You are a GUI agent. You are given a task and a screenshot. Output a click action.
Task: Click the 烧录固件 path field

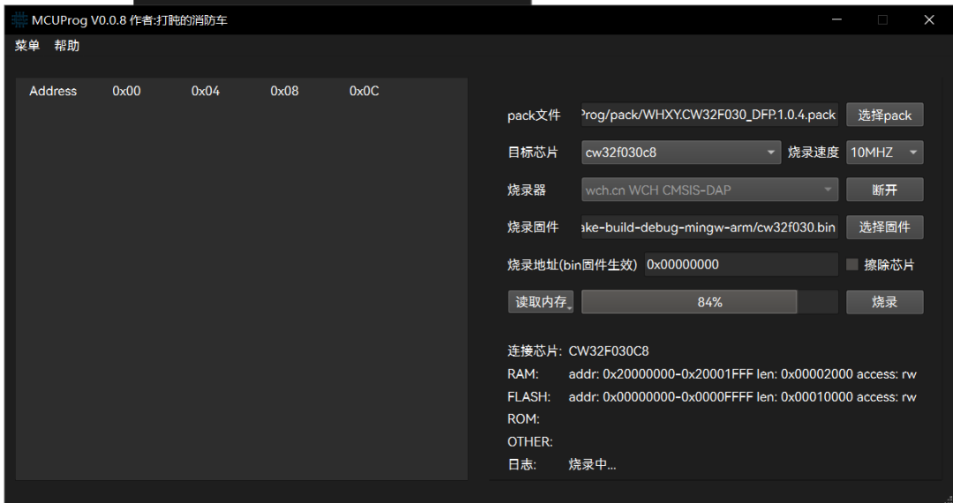coord(709,227)
